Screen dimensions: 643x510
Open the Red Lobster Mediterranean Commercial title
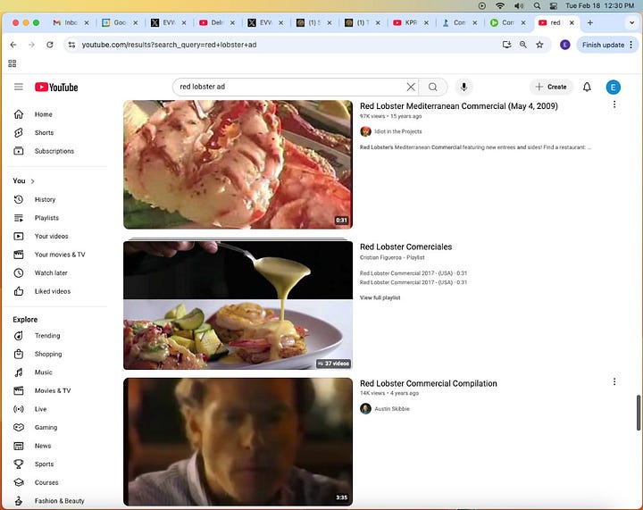click(x=458, y=106)
